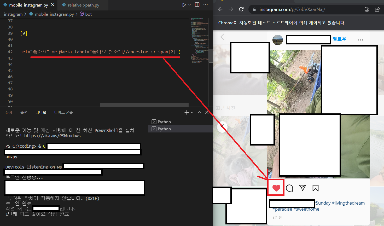Screen dimensions: 384x226
Task: Click Instagram back chevron at top
Action: point(223,37)
